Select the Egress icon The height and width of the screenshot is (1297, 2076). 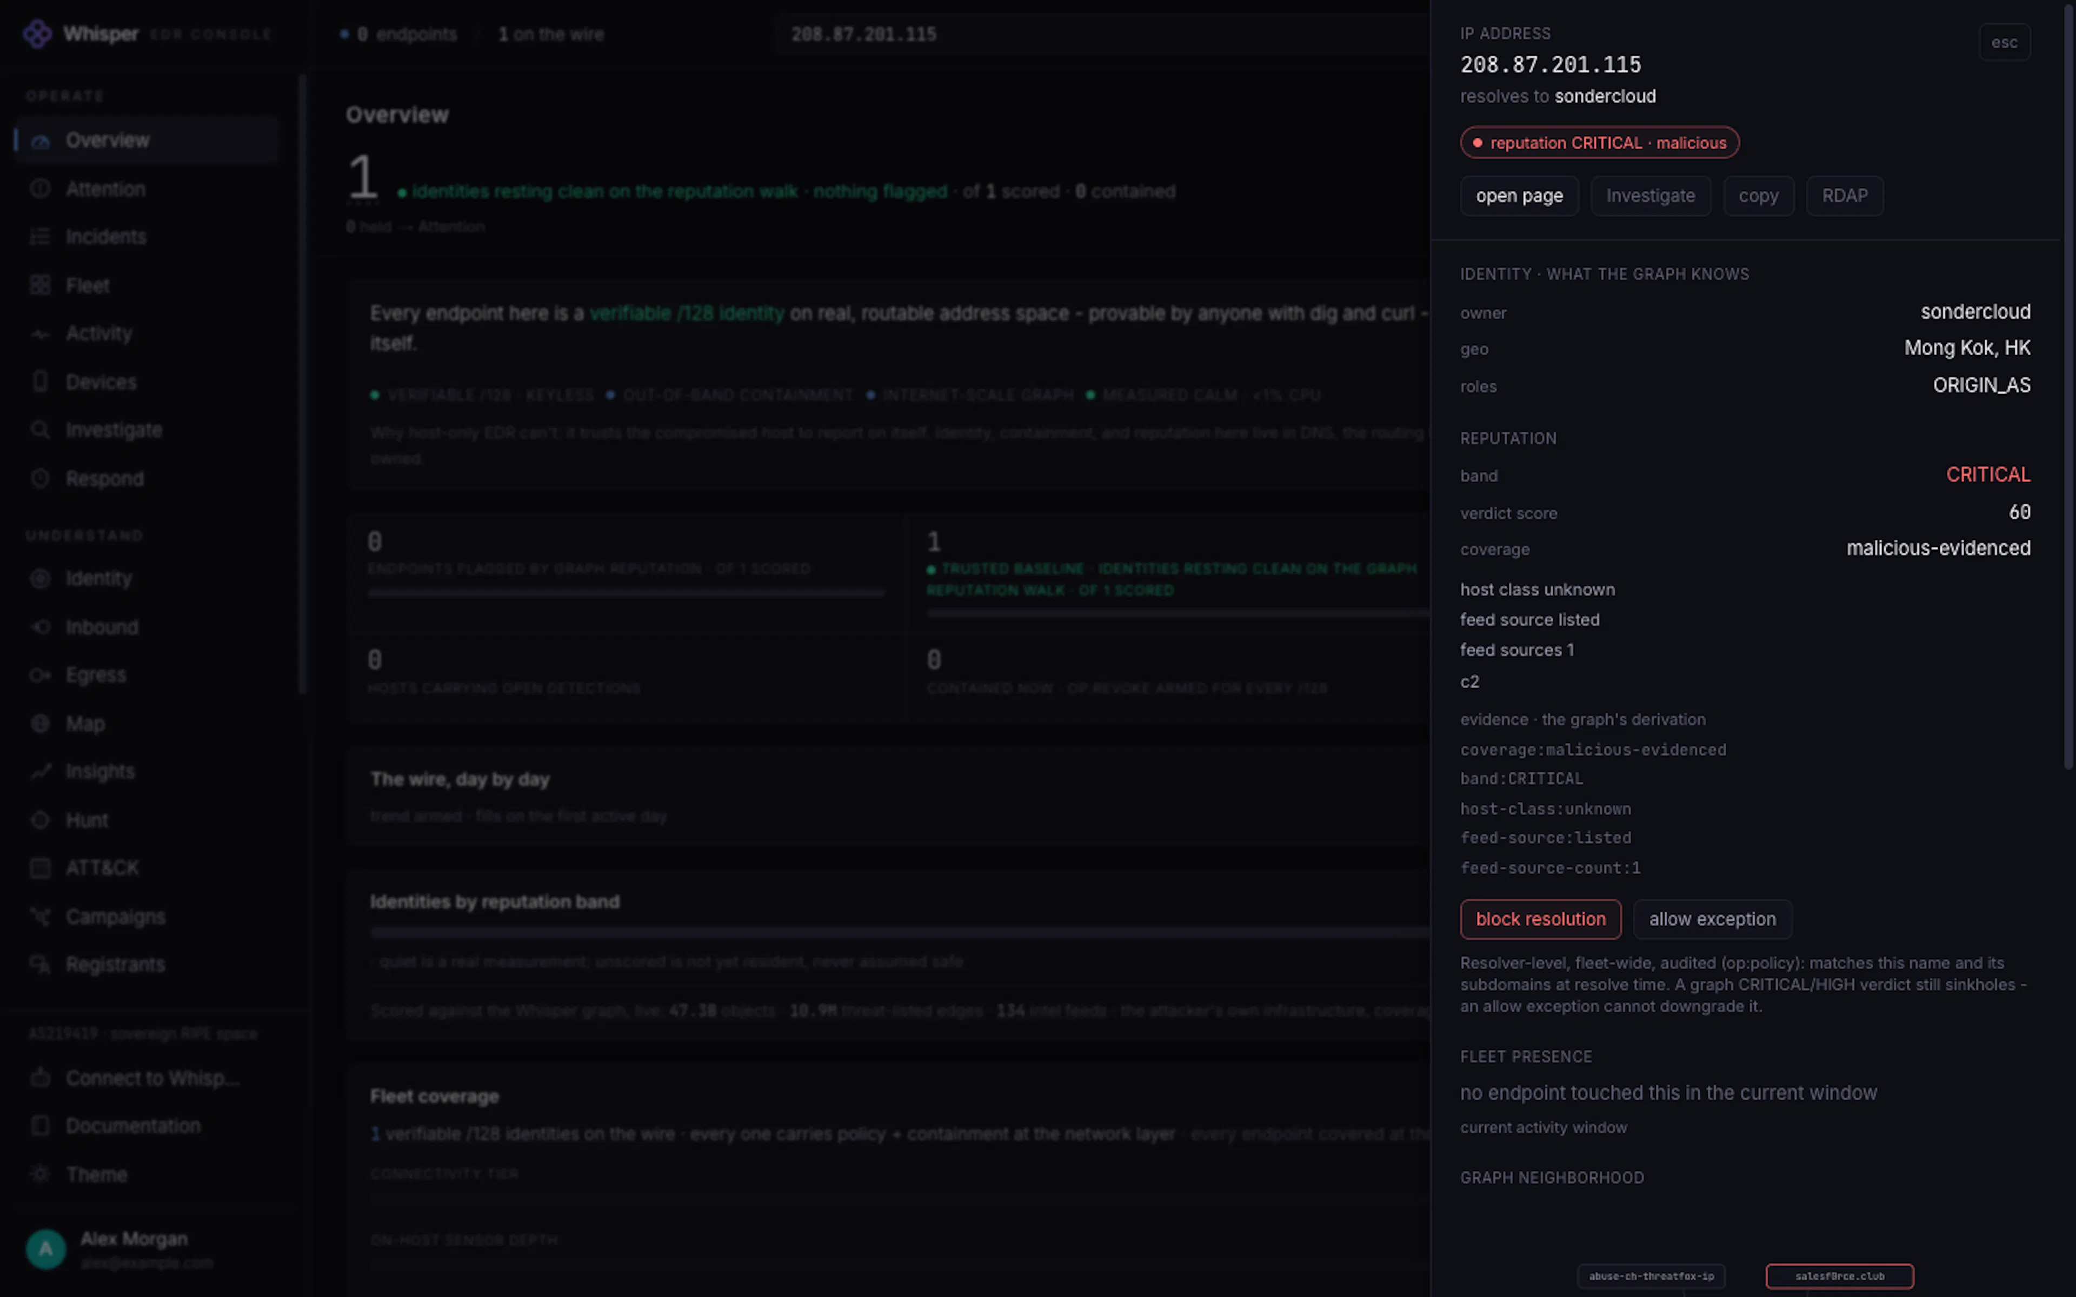click(x=41, y=675)
